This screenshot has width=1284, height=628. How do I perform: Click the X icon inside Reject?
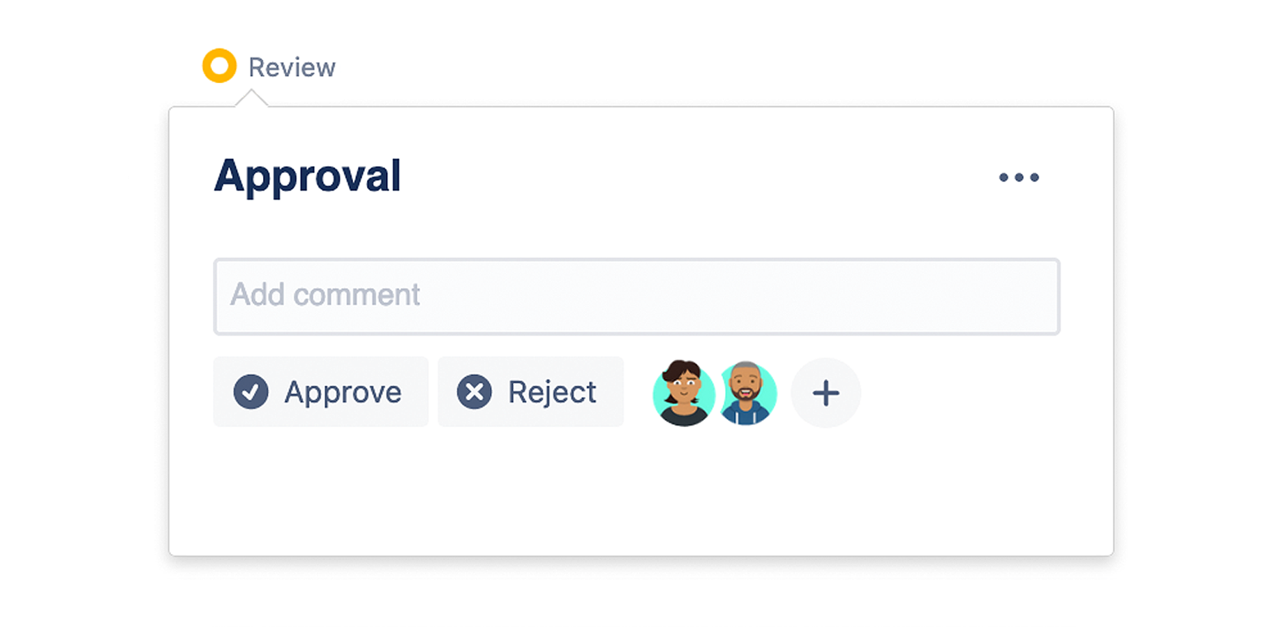point(475,392)
